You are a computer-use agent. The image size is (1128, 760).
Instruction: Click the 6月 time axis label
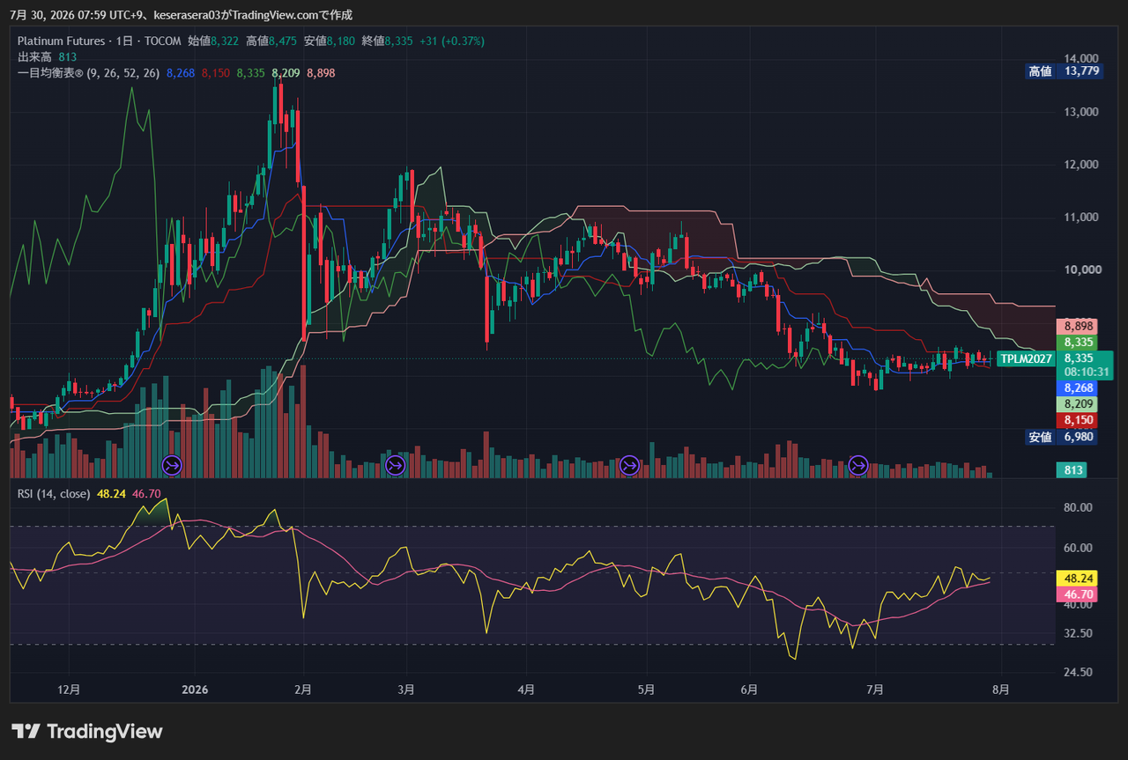point(749,690)
